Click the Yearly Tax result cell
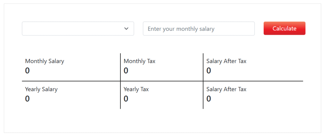Screen dimensions: 328x140 (x=162, y=95)
